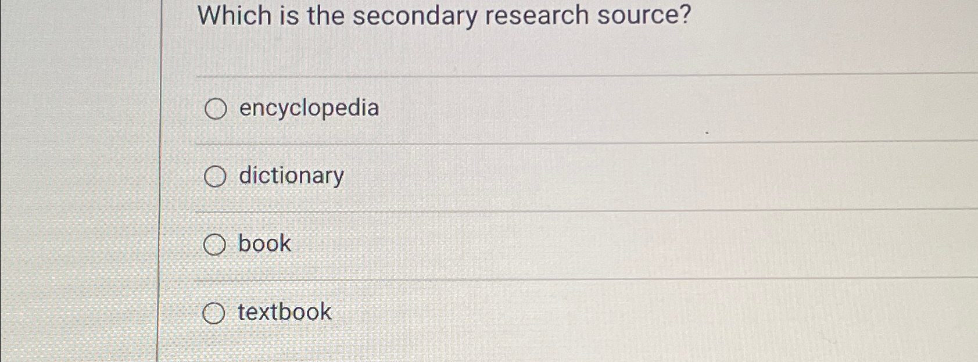Click the textbook answer text
The height and width of the screenshot is (362, 978).
pos(284,313)
